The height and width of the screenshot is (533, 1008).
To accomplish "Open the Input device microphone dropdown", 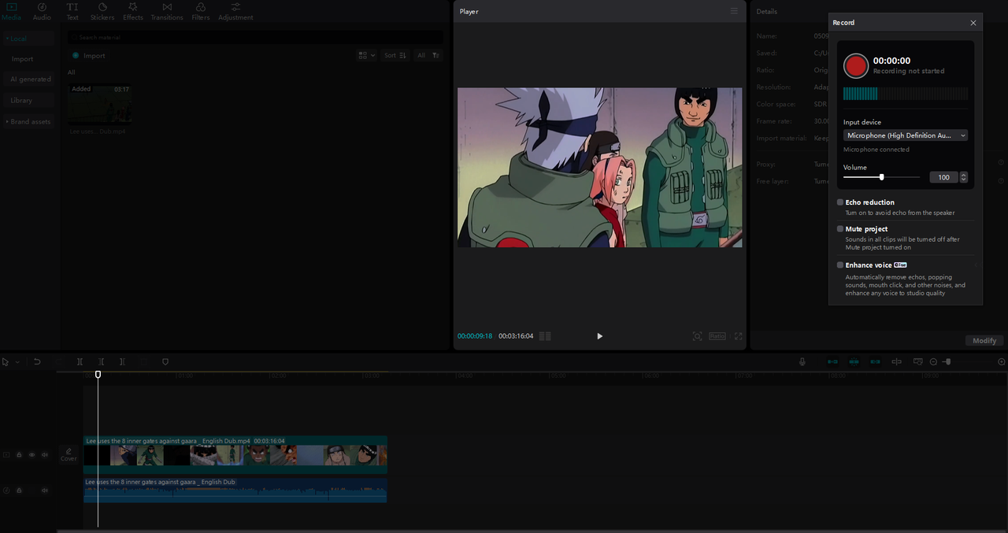I will 906,135.
